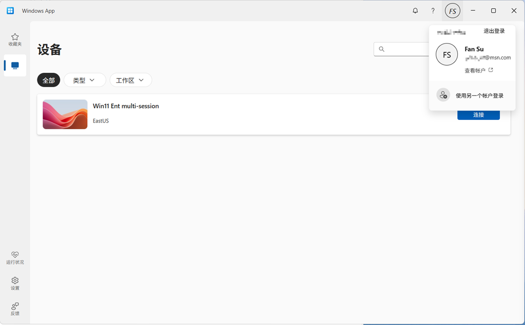Open notifications bell icon
The image size is (525, 325).
point(415,11)
